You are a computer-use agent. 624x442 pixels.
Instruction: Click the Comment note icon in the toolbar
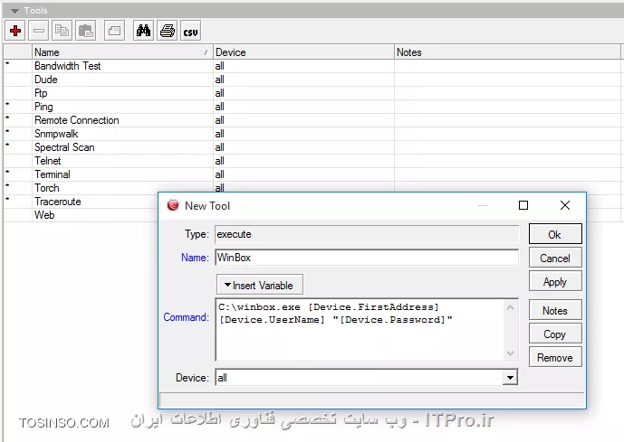pos(115,31)
